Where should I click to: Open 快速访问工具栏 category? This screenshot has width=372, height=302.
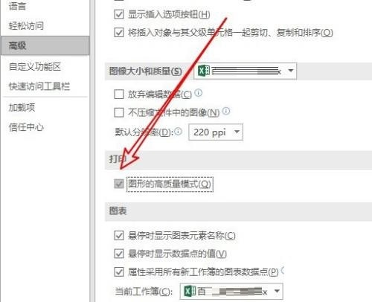[39, 86]
